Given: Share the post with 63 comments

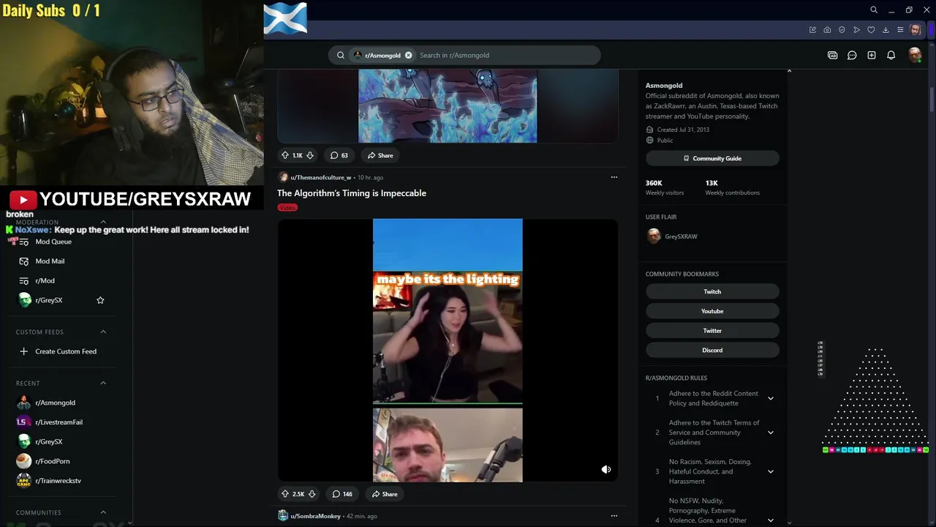Looking at the screenshot, I should point(380,155).
